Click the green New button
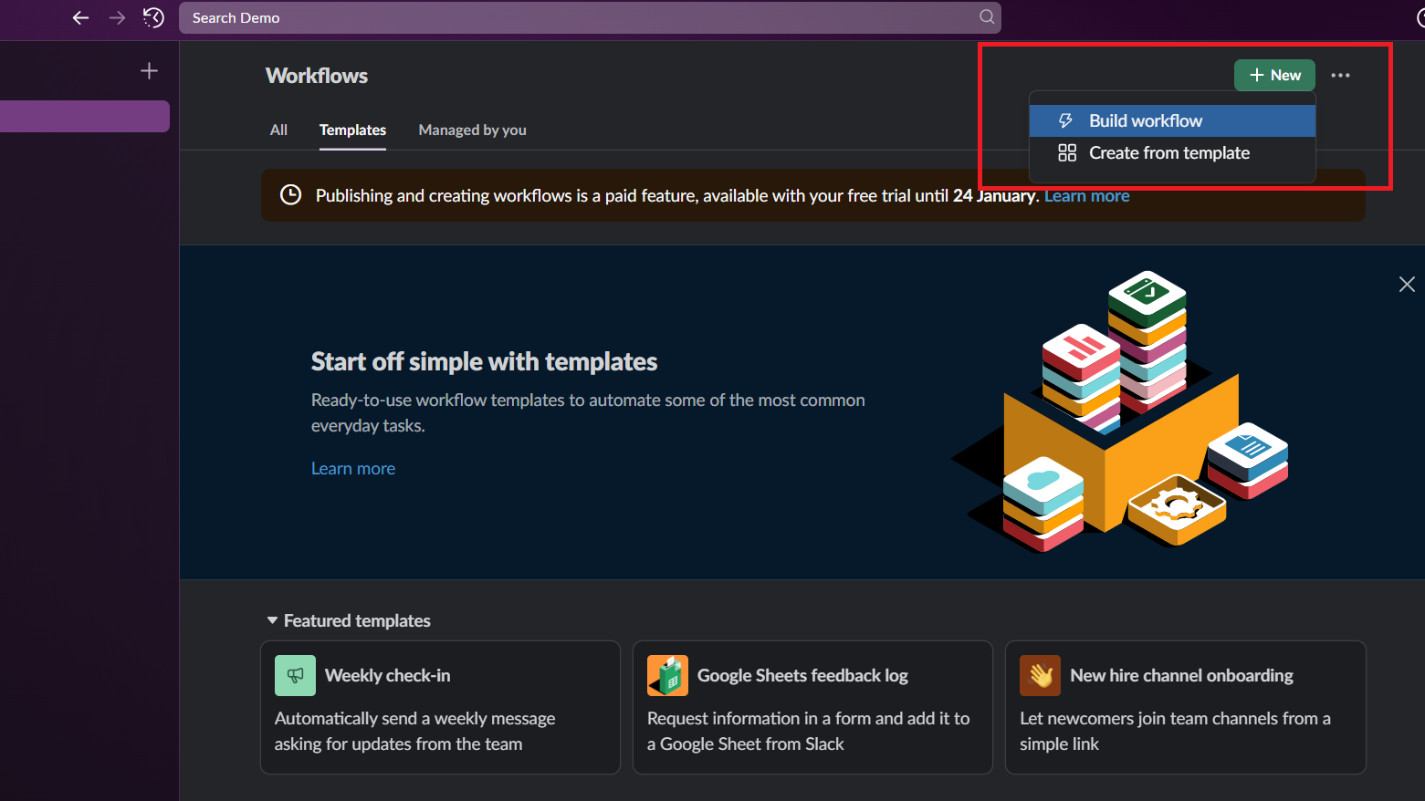Viewport: 1425px width, 801px height. 1274,75
